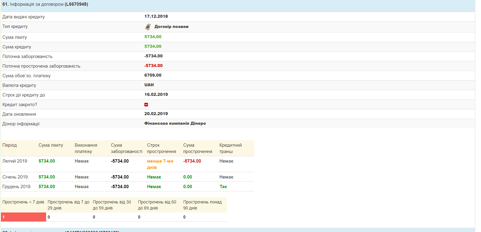
Task: Click the 'Прострочень від 7 до 29 днів' header
Action: point(68,205)
